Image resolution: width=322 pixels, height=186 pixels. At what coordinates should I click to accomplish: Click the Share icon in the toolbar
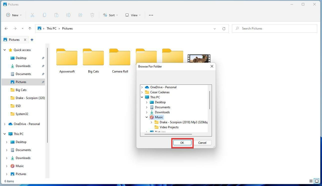pos(80,15)
